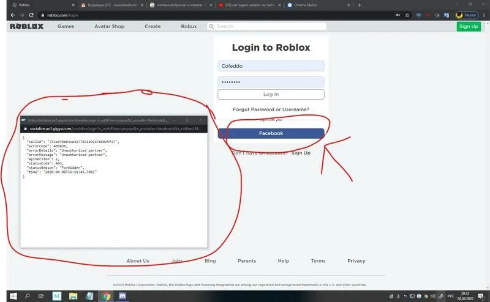Switch to Chrome in the taskbar
490x302 pixels.
pyautogui.click(x=106, y=296)
